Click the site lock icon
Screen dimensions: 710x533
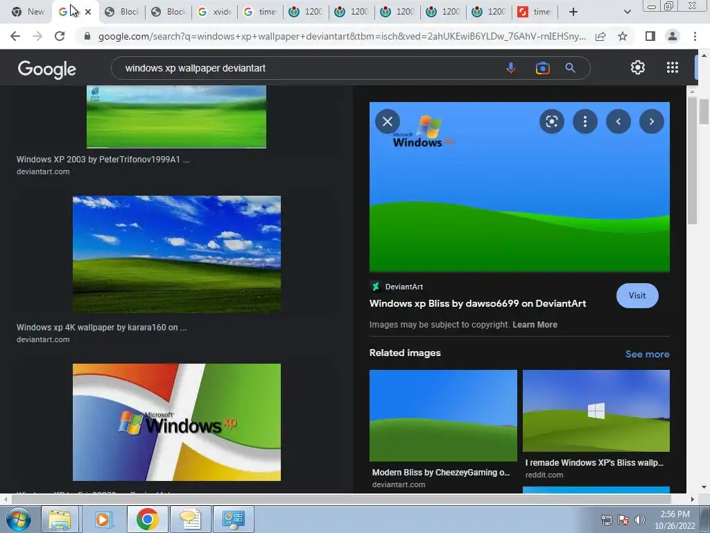(87, 36)
